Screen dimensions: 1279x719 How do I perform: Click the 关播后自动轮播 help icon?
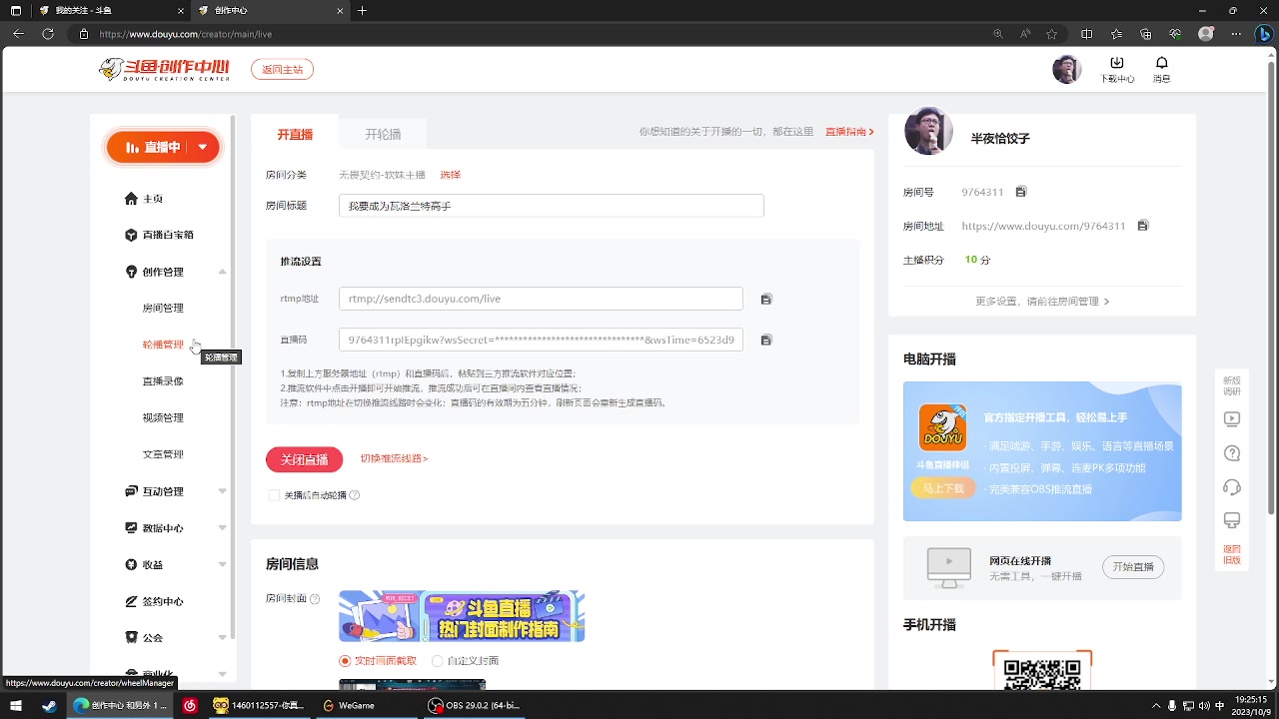point(355,495)
